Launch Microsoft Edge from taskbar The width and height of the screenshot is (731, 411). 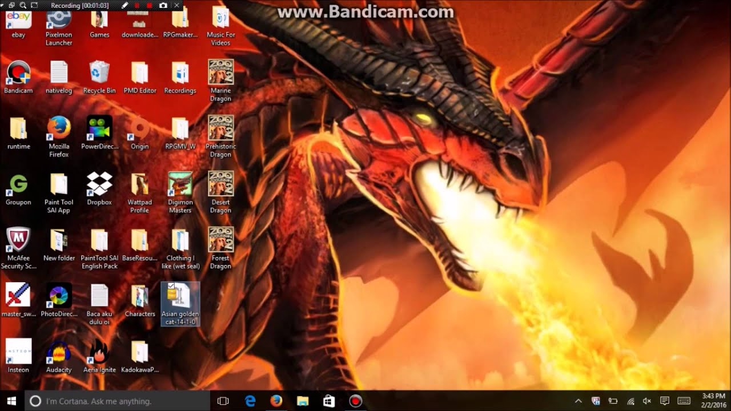(x=250, y=401)
